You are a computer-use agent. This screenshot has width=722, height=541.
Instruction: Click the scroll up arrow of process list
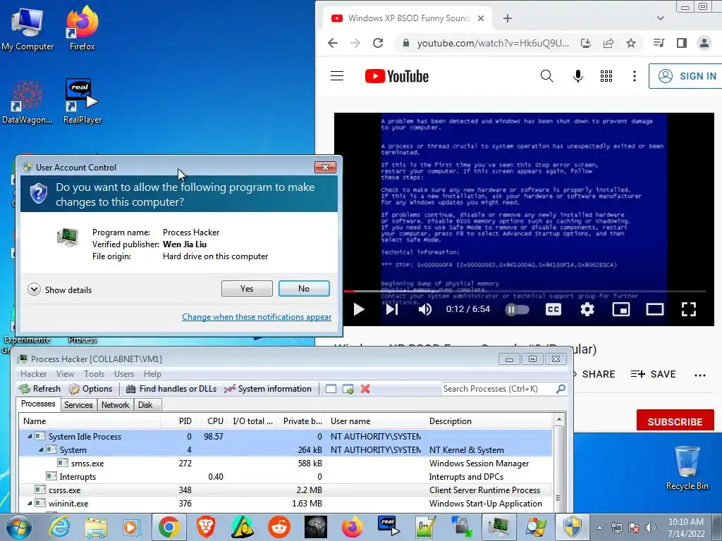point(558,420)
